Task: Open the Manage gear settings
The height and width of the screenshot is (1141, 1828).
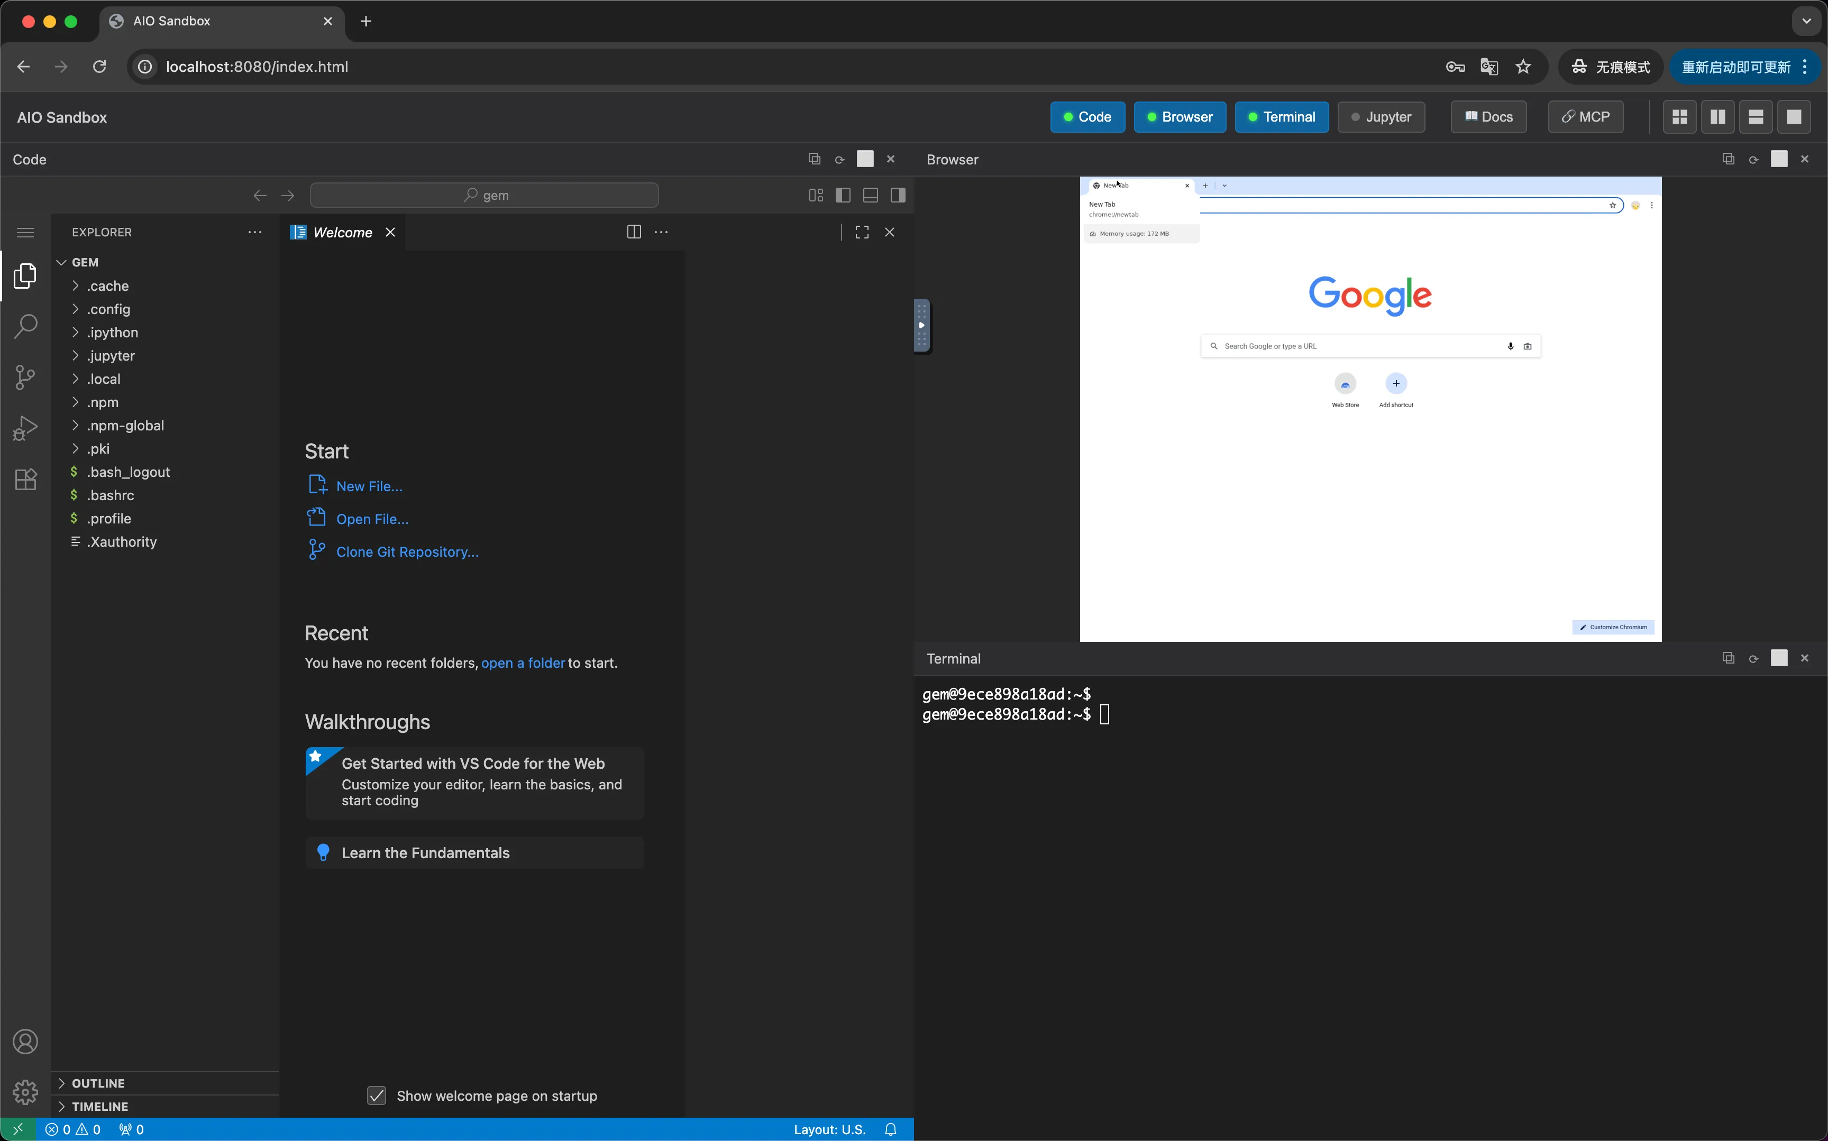Action: click(25, 1091)
